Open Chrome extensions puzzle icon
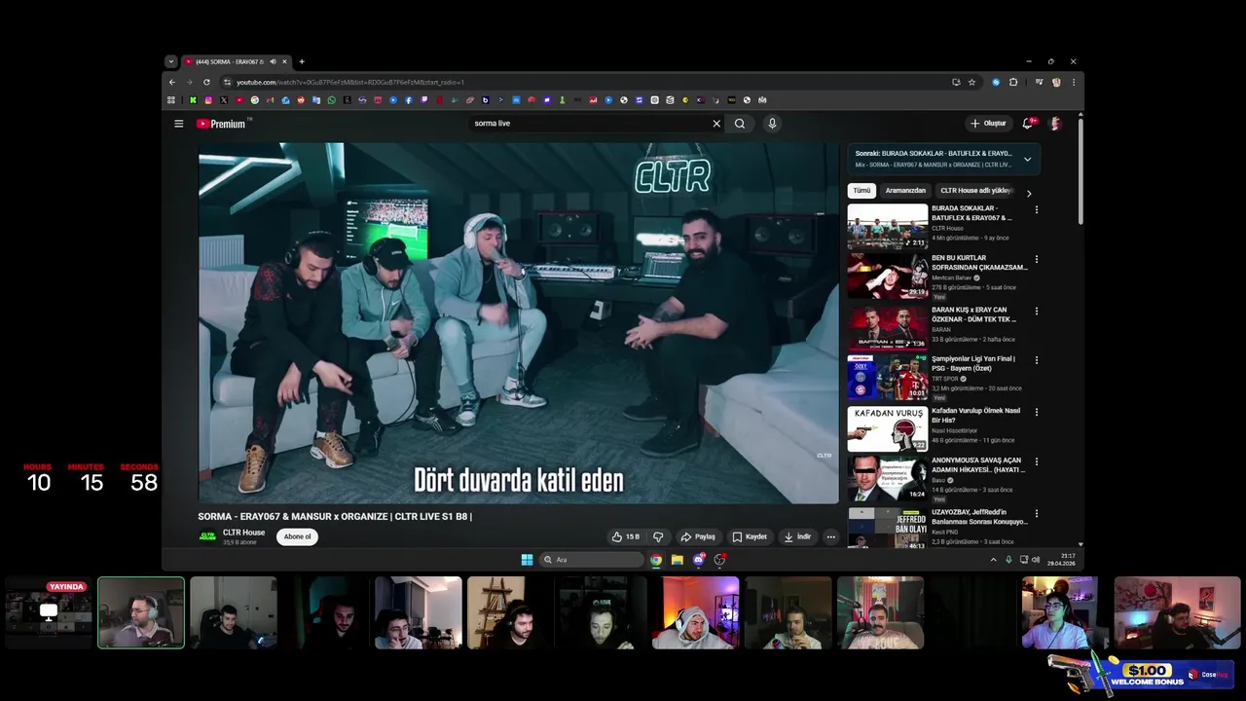Image resolution: width=1246 pixels, height=701 pixels. pyautogui.click(x=1013, y=82)
